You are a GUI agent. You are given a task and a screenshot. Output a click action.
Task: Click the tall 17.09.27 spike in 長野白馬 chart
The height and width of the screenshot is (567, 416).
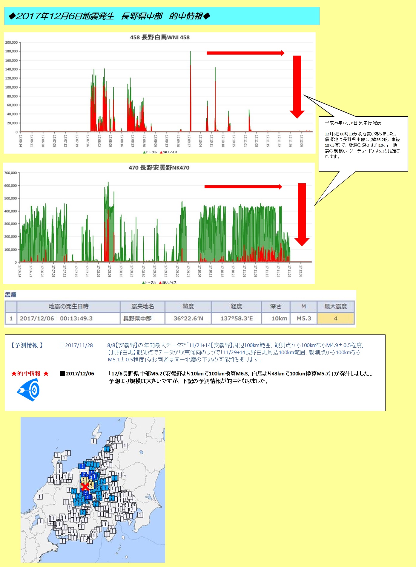191,91
